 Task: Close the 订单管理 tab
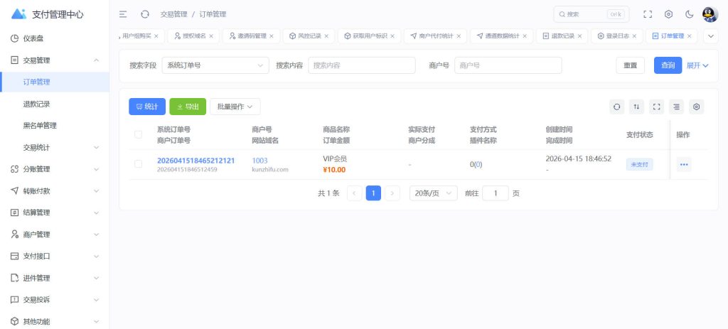pos(689,36)
